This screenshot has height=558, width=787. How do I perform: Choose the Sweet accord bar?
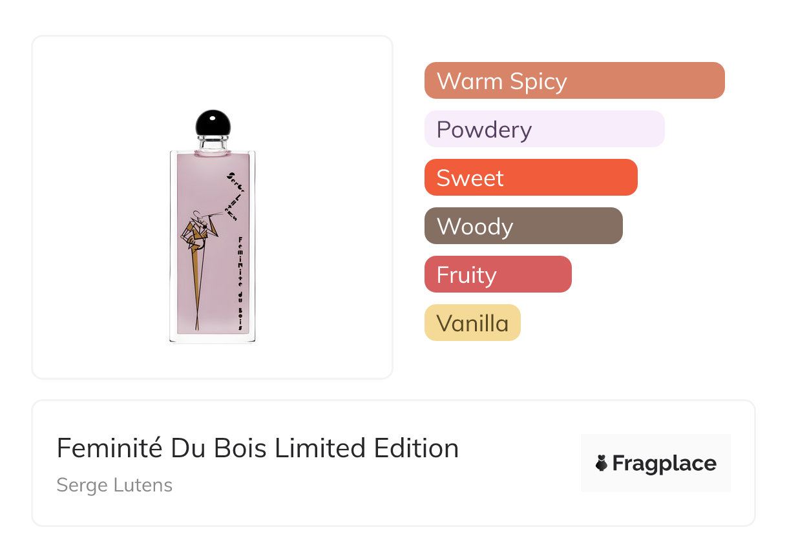[x=530, y=178]
